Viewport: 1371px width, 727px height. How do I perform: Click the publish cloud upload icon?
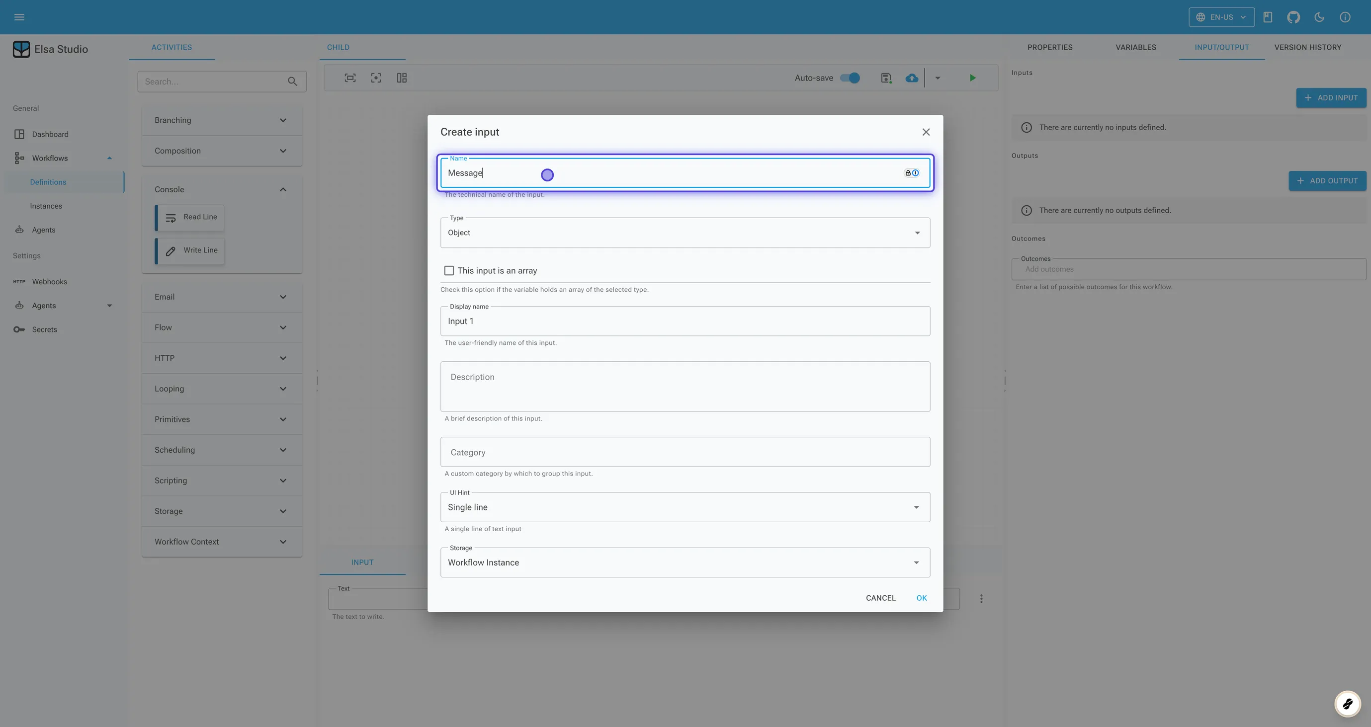coord(912,78)
